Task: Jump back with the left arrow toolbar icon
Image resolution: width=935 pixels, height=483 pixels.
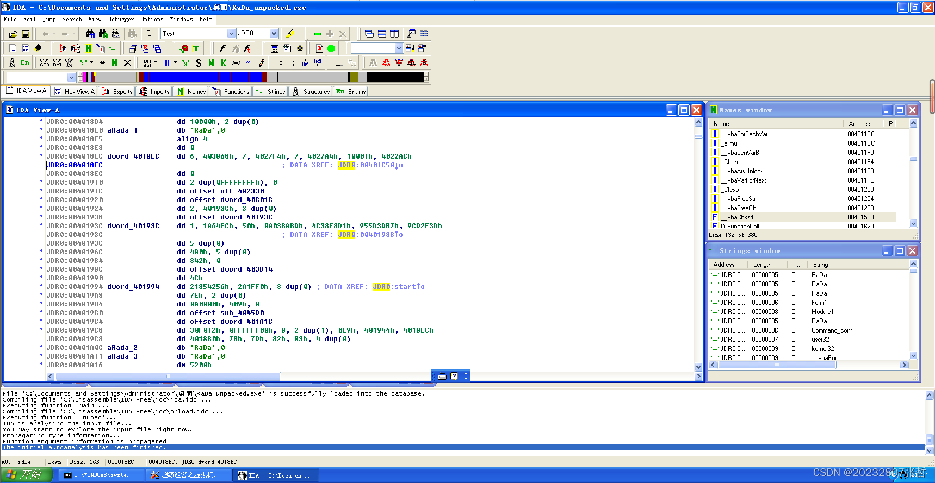Action: tap(46, 34)
